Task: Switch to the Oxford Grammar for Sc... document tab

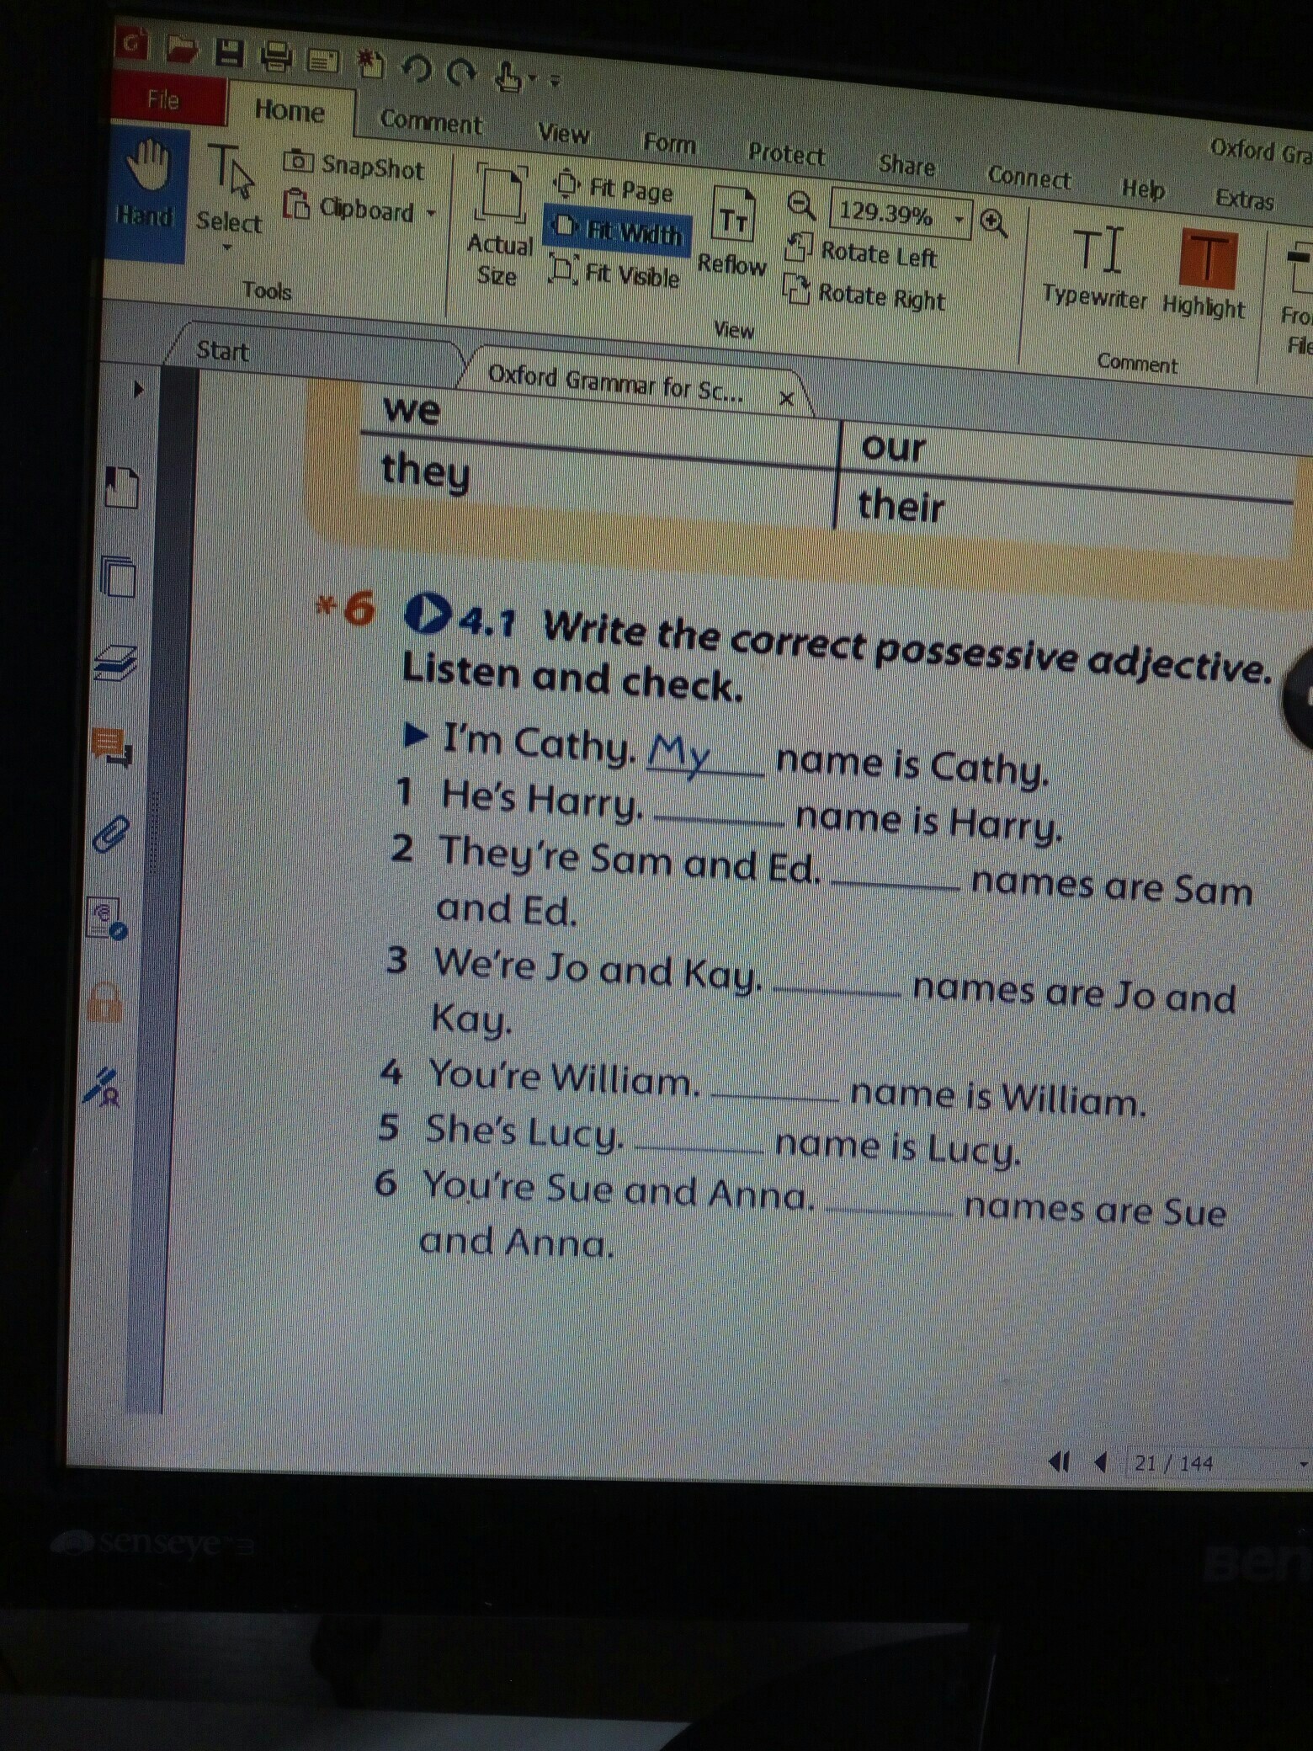Action: pyautogui.click(x=615, y=385)
